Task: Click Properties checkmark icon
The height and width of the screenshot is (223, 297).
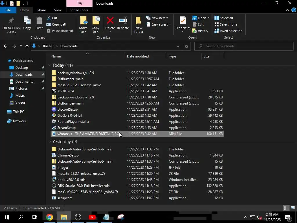Action: tap(183, 21)
